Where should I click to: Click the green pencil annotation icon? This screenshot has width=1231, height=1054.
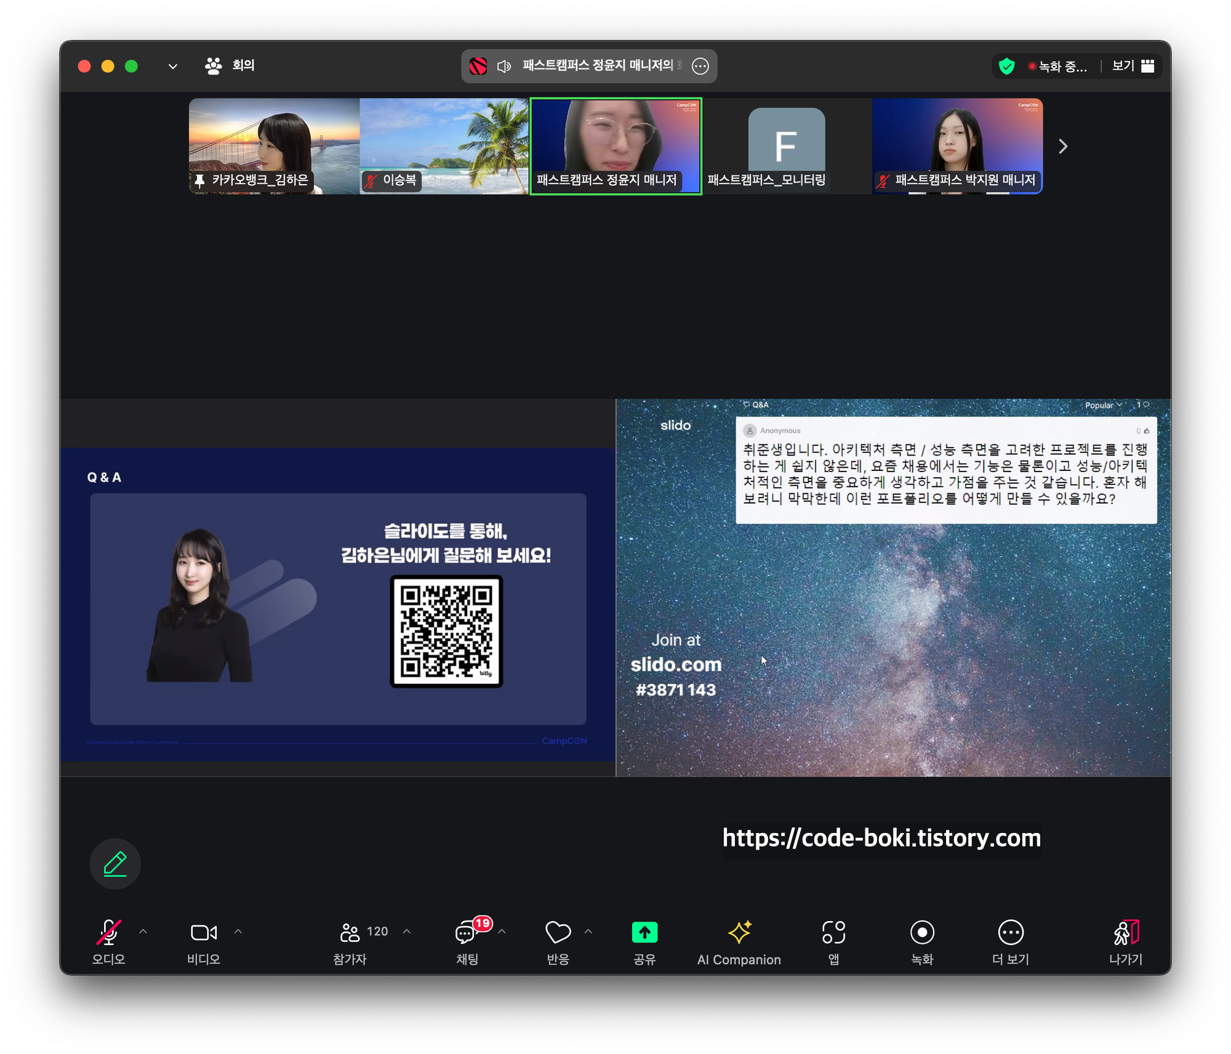point(115,864)
